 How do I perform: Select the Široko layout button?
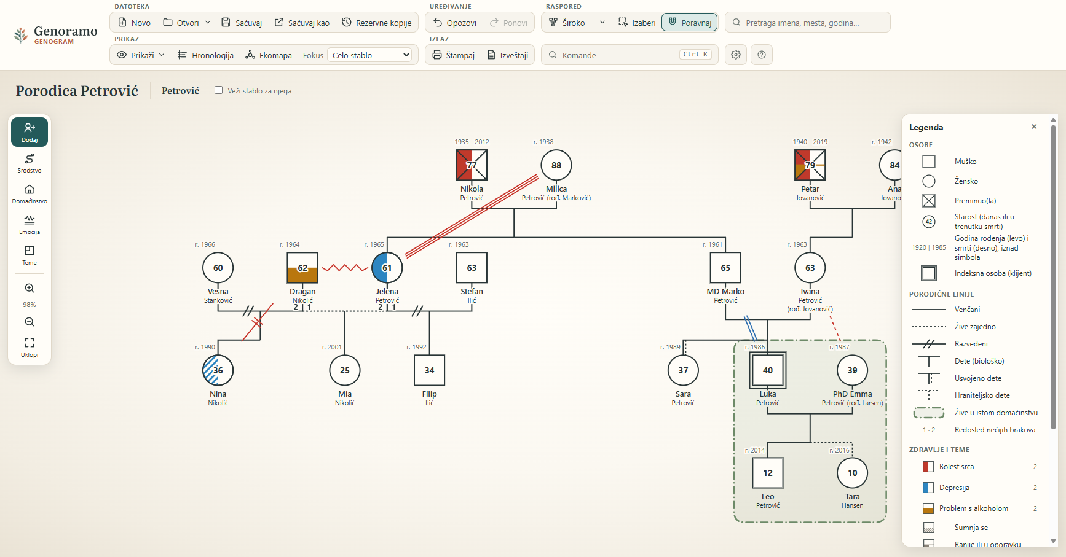567,23
